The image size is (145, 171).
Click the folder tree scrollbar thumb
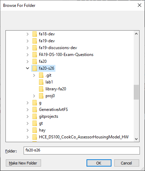click(x=136, y=92)
